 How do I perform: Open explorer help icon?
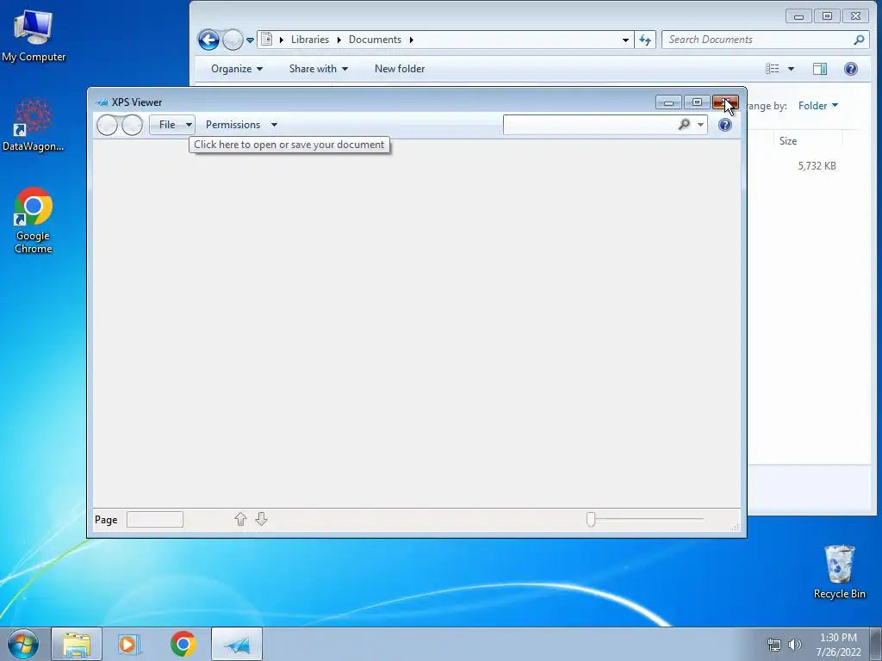point(850,69)
